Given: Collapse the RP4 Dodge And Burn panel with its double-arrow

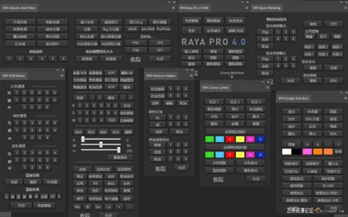Looking at the screenshot, I should 342,93.
